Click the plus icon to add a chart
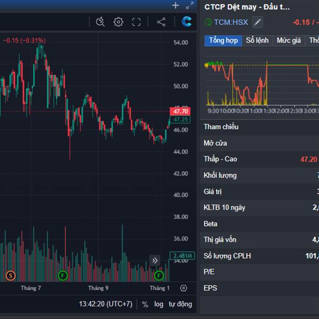The width and height of the screenshot is (319, 319). [x=175, y=6]
